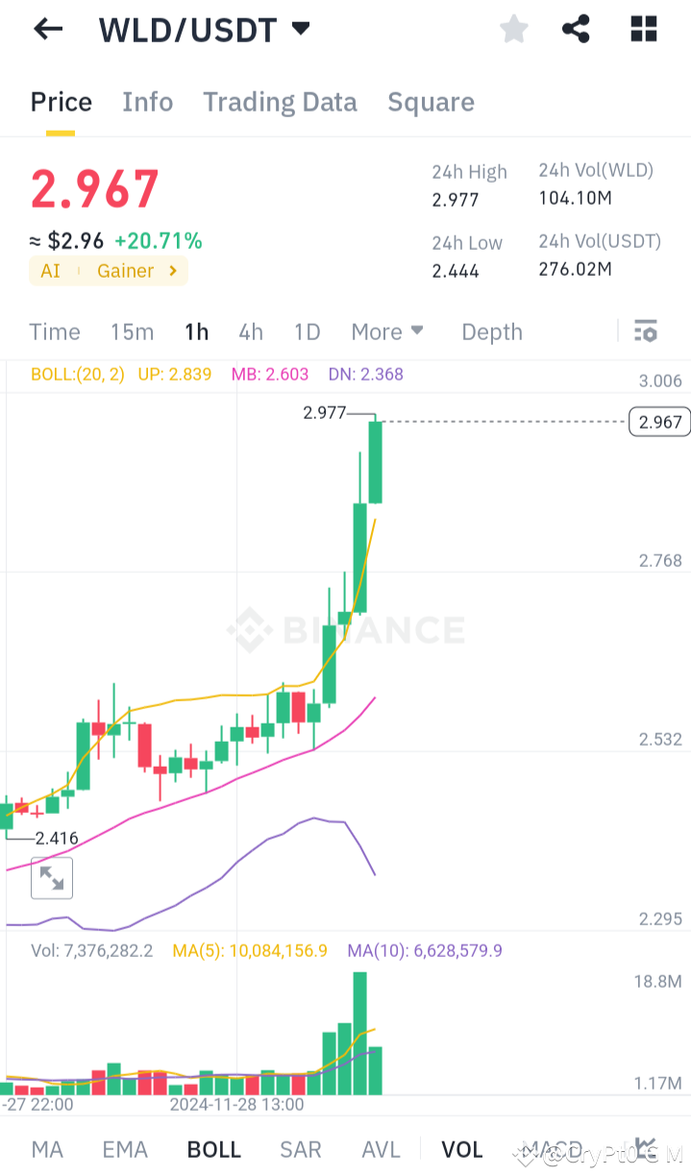Open the Square tab
The width and height of the screenshot is (691, 1176).
tap(431, 102)
